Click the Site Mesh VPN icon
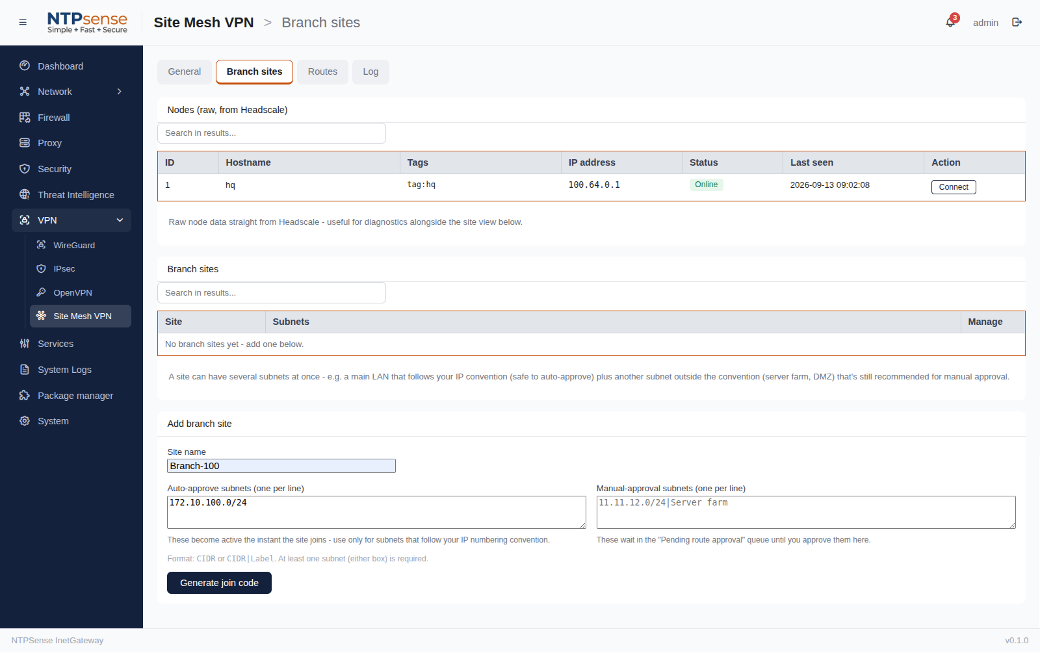The height and width of the screenshot is (653, 1040). coord(41,316)
